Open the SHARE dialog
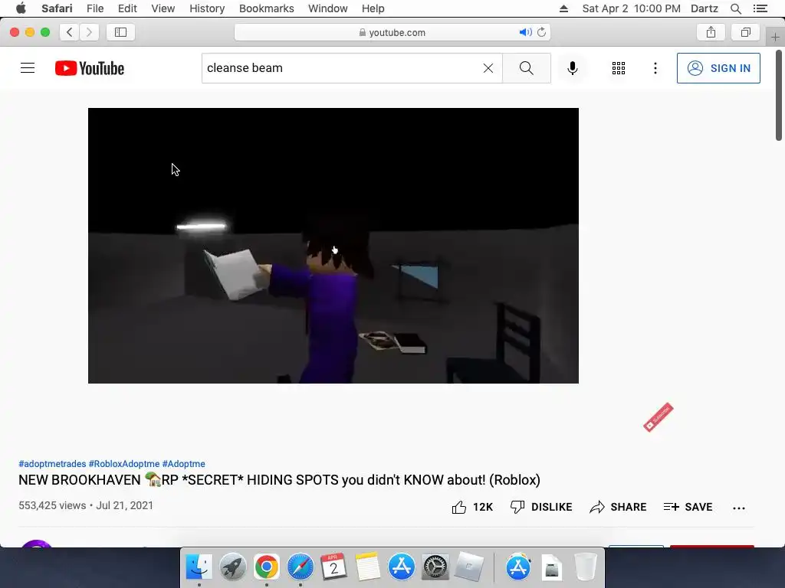The height and width of the screenshot is (588, 785). (618, 507)
